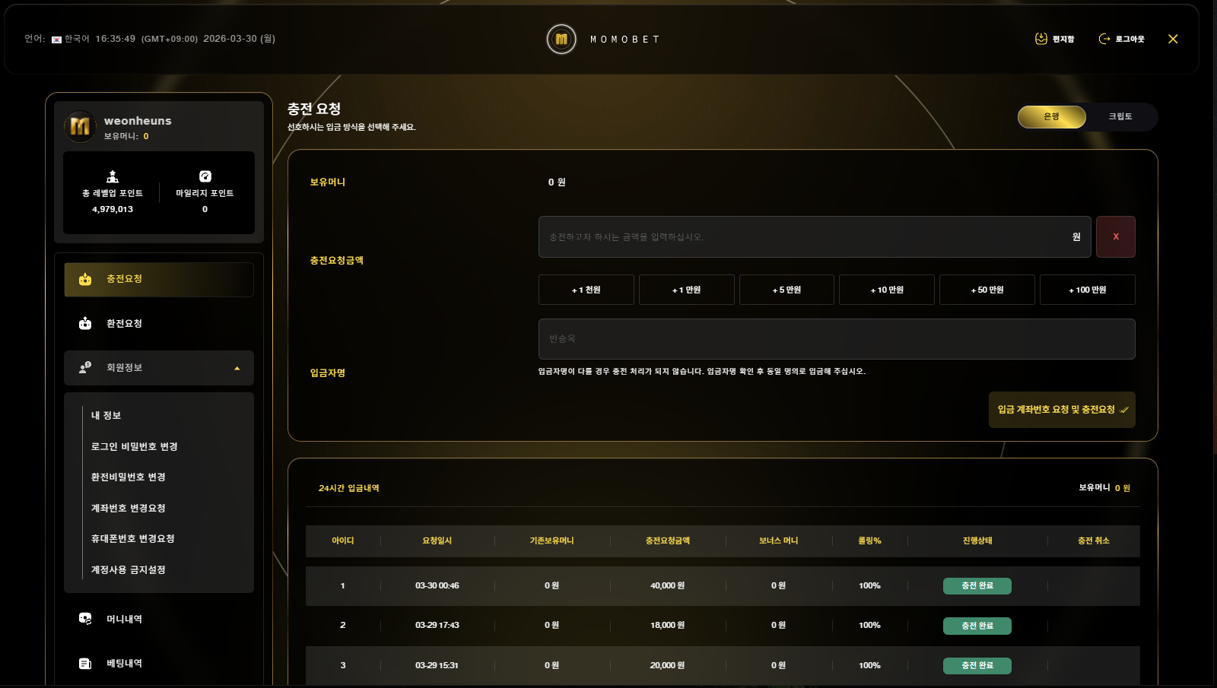Open 베팅내역 from the sidebar
This screenshot has height=688, width=1217.
coord(124,663)
